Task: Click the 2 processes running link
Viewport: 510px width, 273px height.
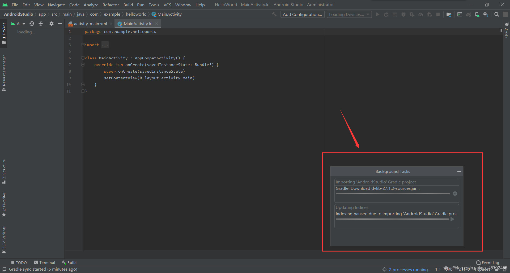Action: tap(410, 270)
